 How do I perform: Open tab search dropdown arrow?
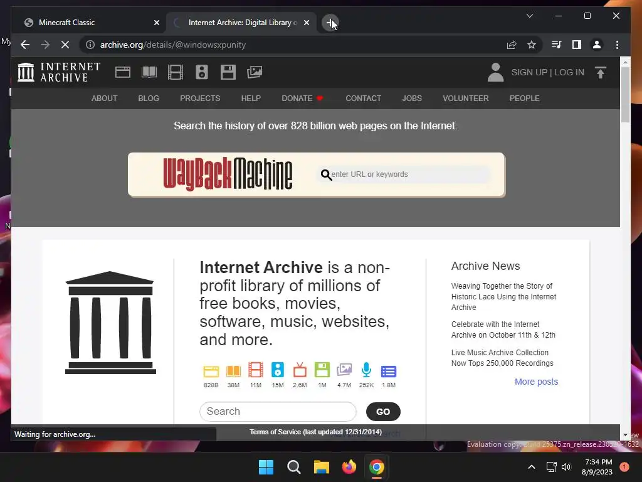tap(529, 16)
